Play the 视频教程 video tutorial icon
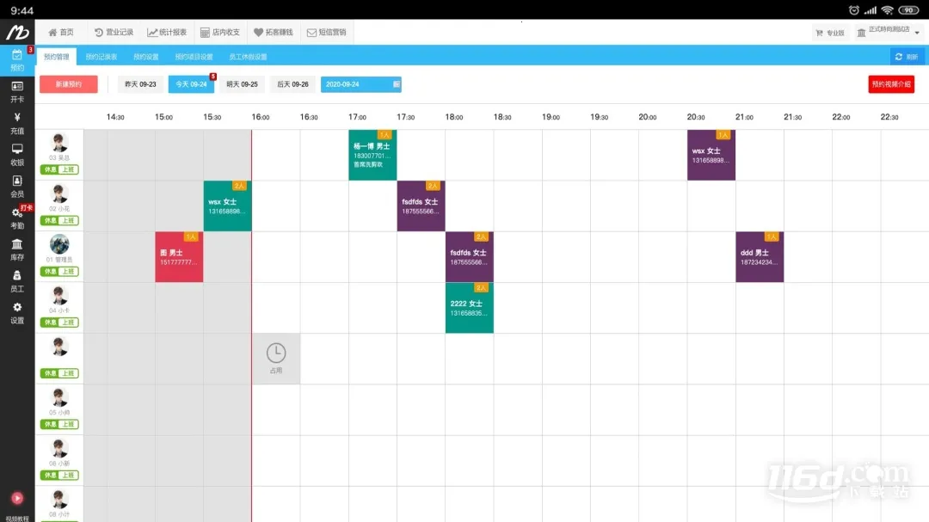Image resolution: width=929 pixels, height=522 pixels. 17,499
